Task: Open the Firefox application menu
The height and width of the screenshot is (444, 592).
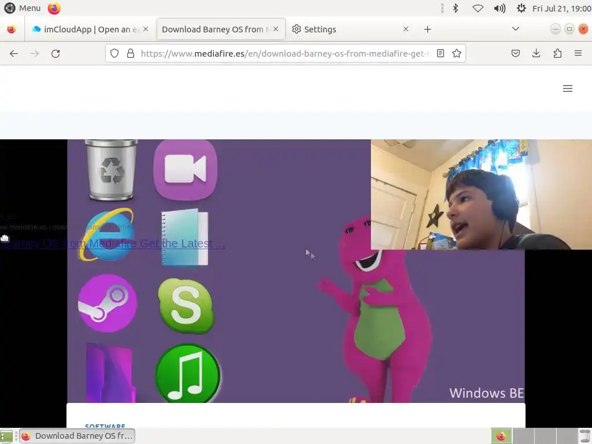Action: click(x=578, y=54)
